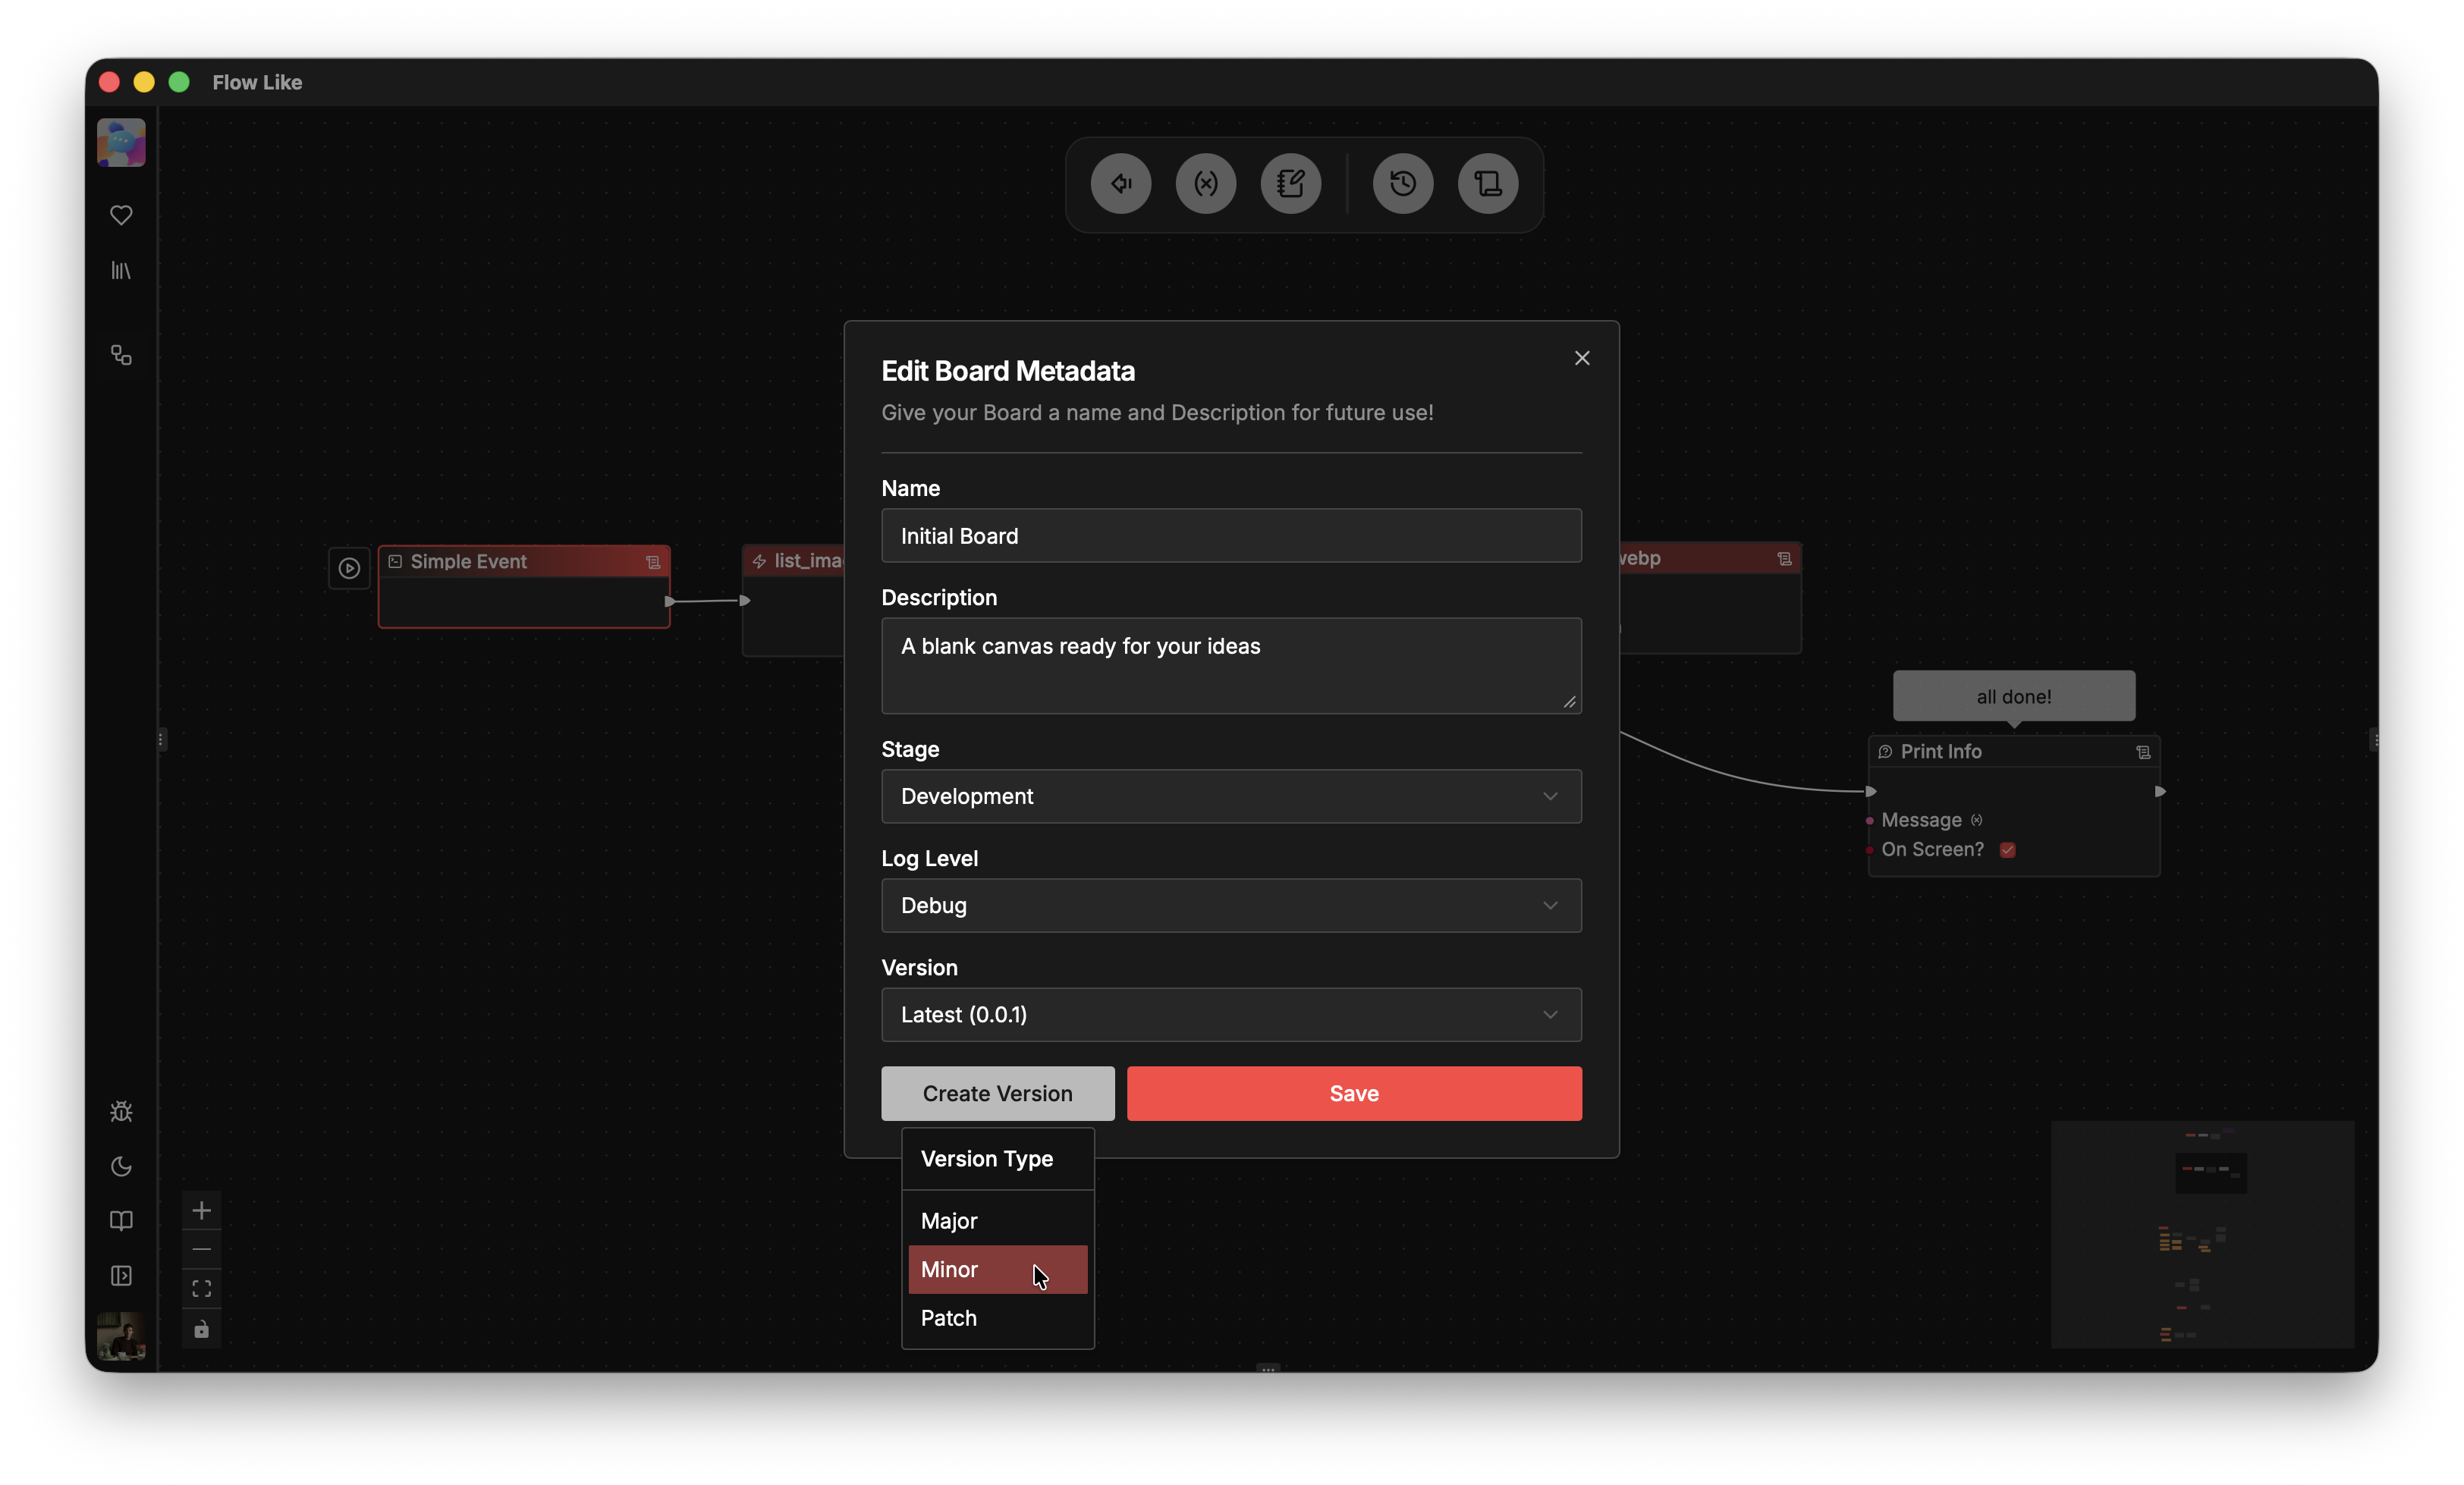Open the documentation book icon in sidebar
Viewport: 2464px width, 1485px height.
(x=121, y=1221)
